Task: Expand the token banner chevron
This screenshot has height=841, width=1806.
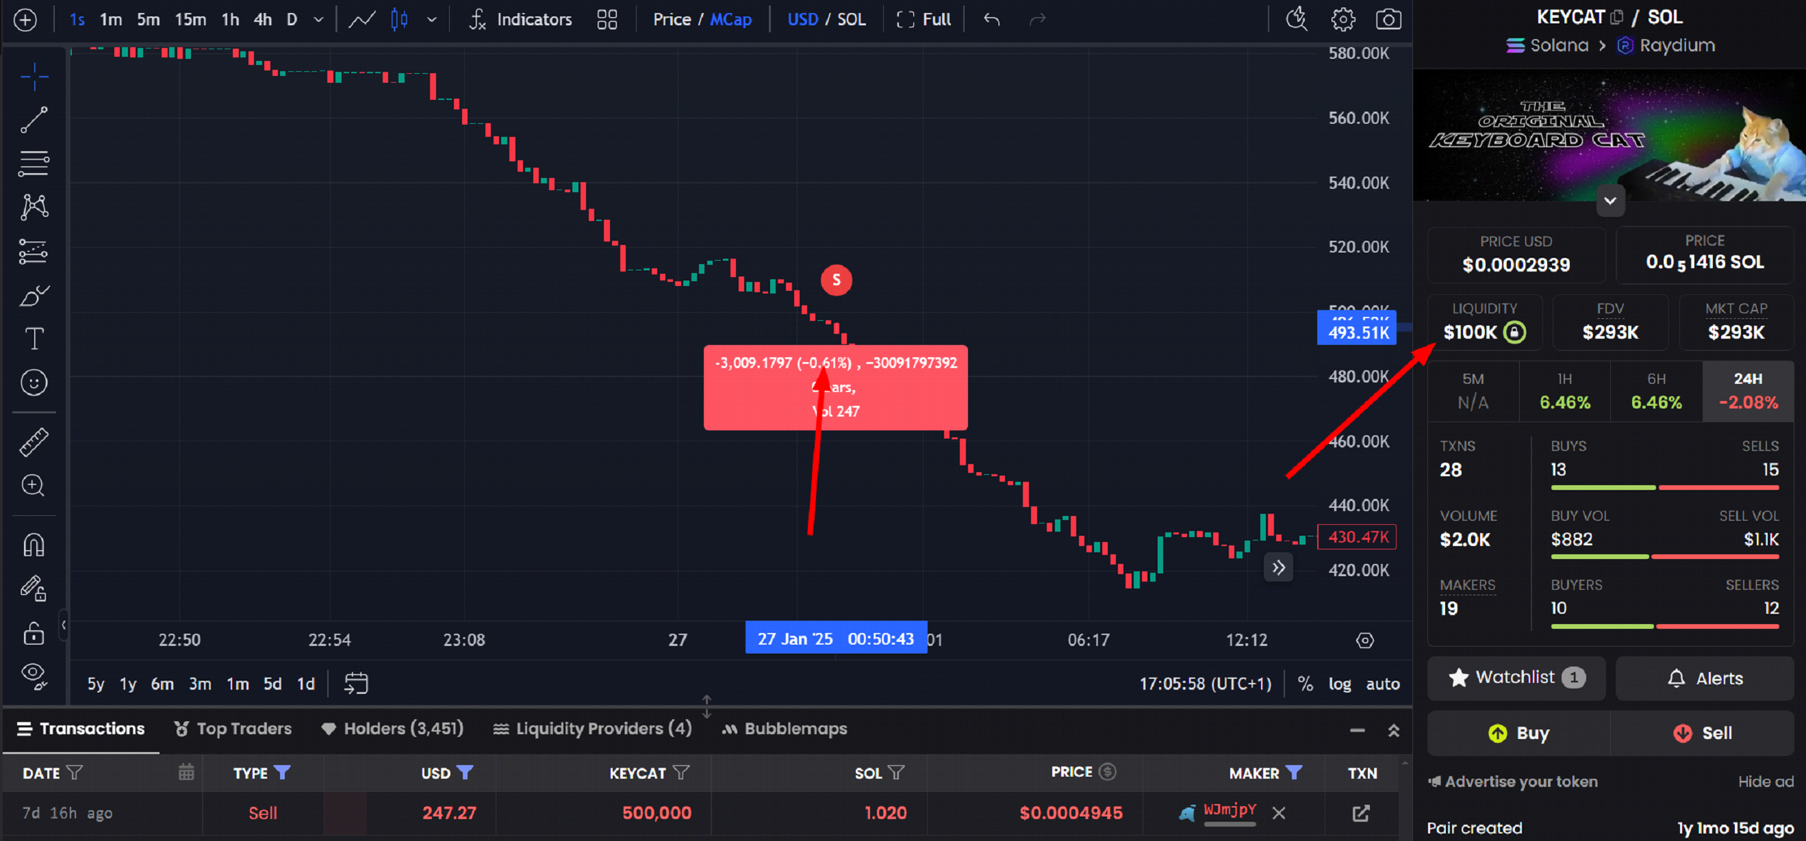Action: 1610,201
